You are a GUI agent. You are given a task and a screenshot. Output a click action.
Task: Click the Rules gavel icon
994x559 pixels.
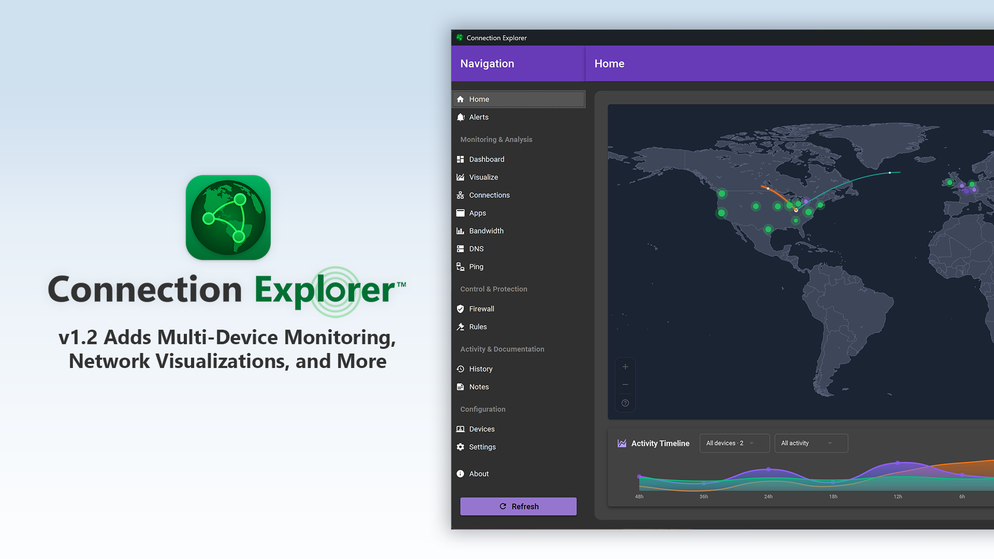point(460,327)
